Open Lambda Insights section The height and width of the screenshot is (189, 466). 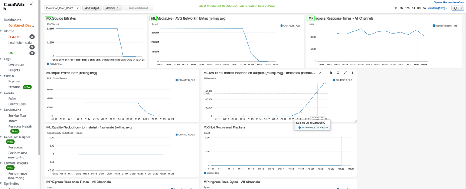click(16, 163)
